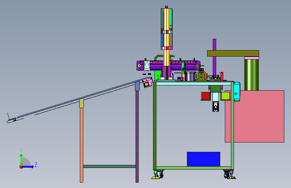Select the blue-gray bracket atop the purple leg
The width and height of the screenshot is (291, 188).
click(137, 86)
